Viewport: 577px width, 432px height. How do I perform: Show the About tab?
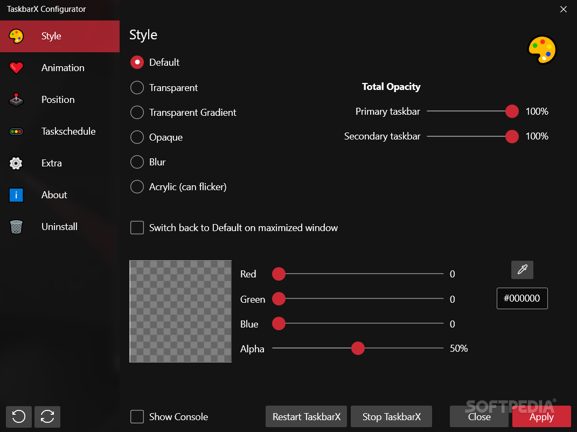60,194
